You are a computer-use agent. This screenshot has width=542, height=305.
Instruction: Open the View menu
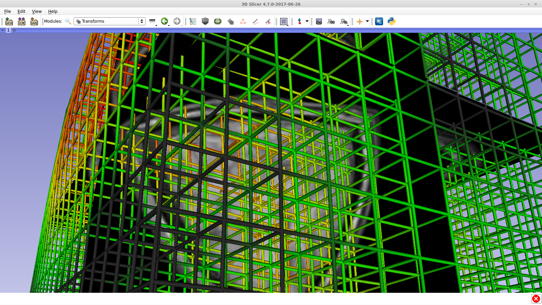(37, 11)
